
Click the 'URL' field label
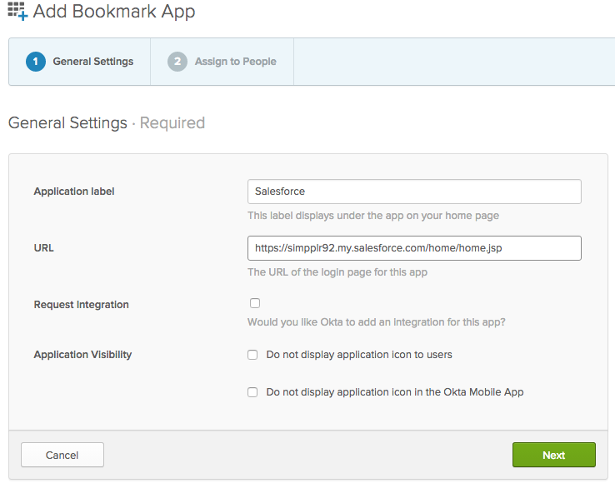(43, 247)
